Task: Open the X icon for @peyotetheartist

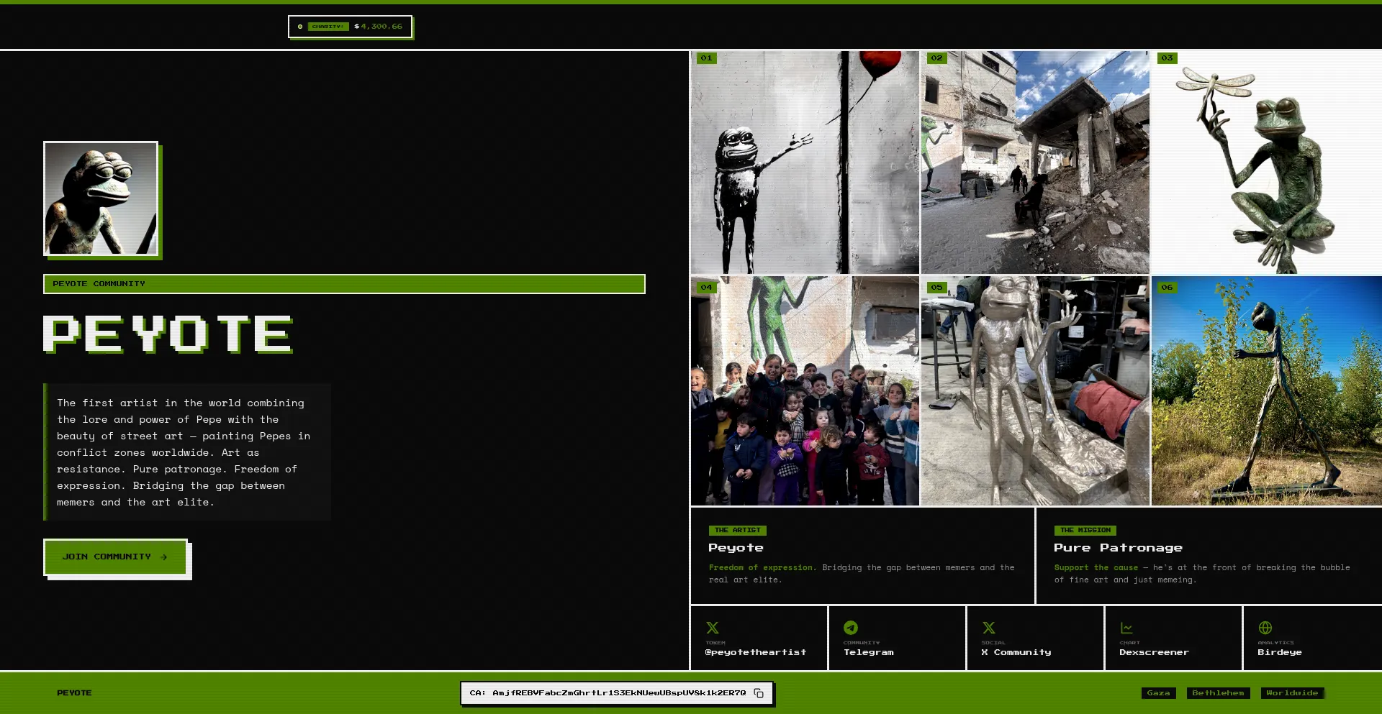Action: (x=713, y=628)
